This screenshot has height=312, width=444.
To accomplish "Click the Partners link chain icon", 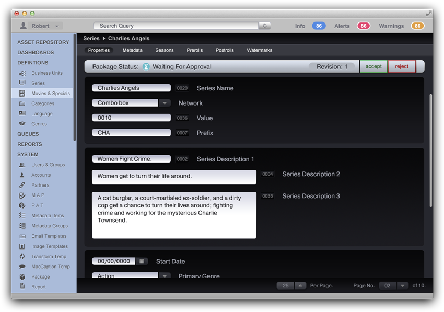I will pos(22,185).
